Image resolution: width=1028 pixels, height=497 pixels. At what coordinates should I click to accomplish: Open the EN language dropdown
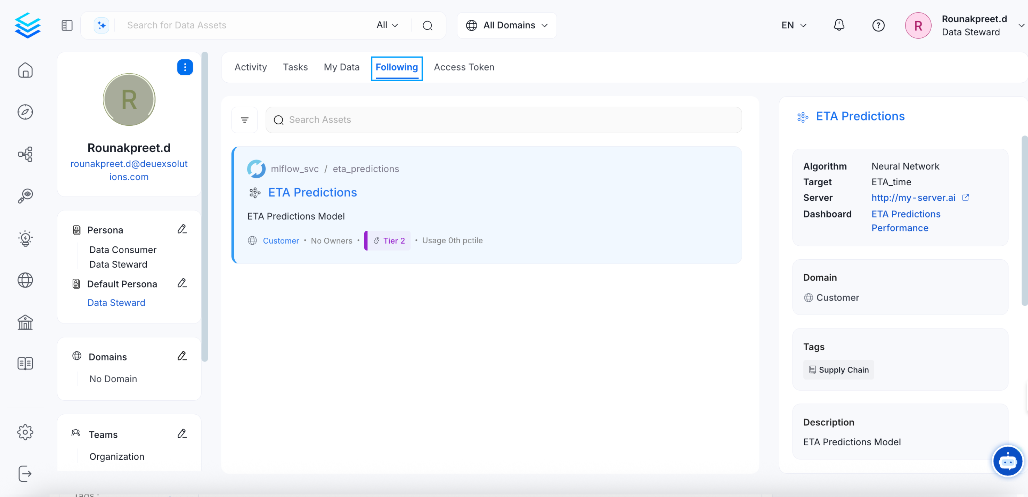793,25
